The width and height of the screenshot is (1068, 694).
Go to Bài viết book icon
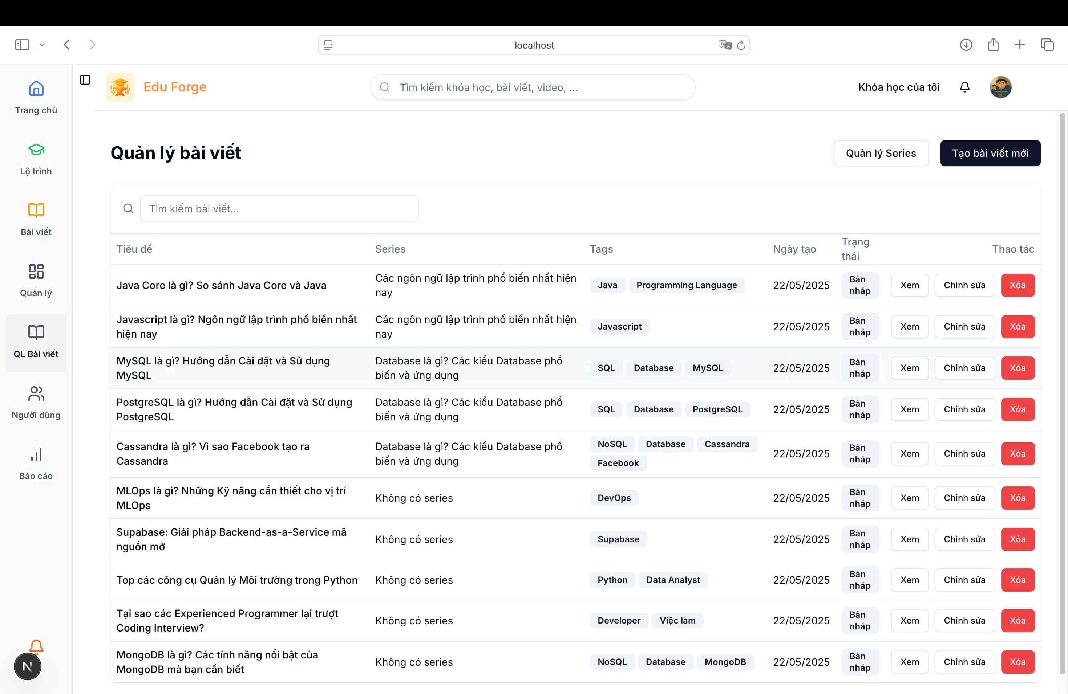pyautogui.click(x=36, y=210)
